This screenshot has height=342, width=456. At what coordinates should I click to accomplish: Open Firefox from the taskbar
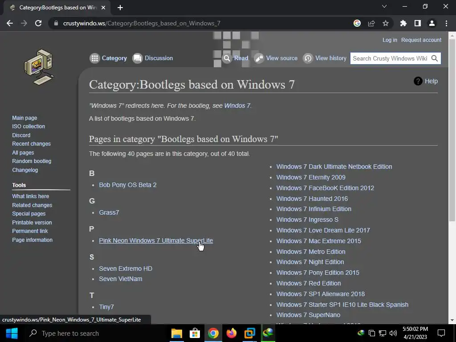coord(232,333)
